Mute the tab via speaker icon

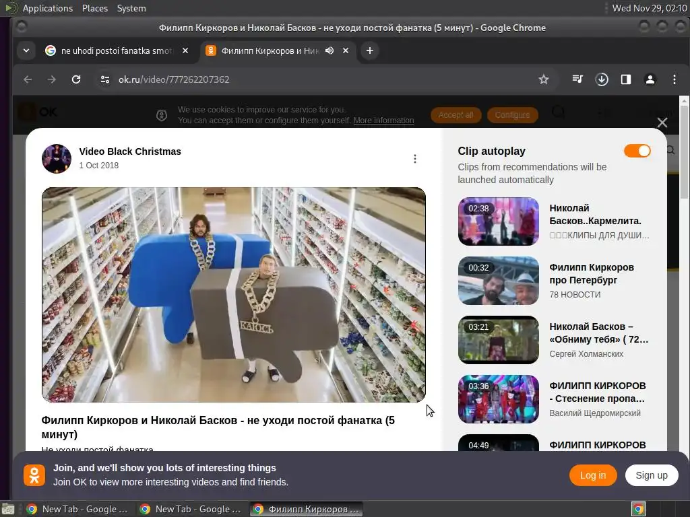329,50
